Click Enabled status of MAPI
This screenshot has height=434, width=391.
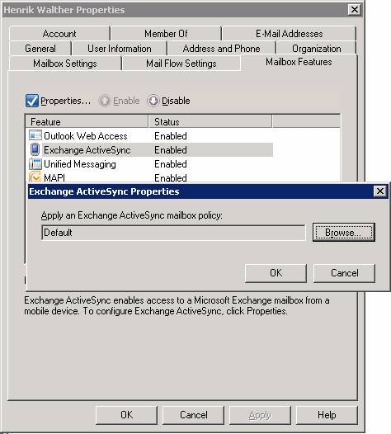[x=171, y=178]
